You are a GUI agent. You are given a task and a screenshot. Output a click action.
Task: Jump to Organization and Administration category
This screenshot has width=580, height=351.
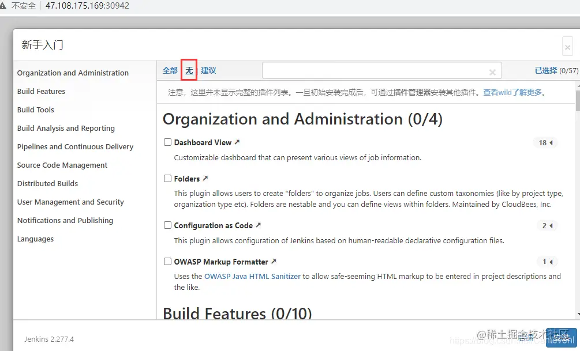tap(73, 73)
